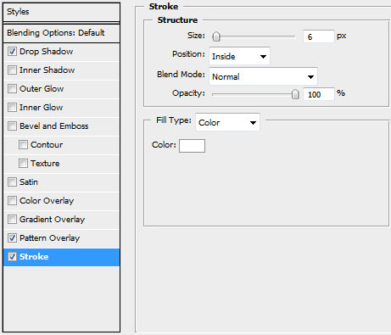Open the Color Overlay settings
391x335 pixels.
point(47,201)
